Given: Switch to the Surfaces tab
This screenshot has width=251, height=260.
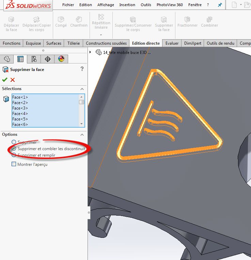Looking at the screenshot, I should tap(53, 43).
